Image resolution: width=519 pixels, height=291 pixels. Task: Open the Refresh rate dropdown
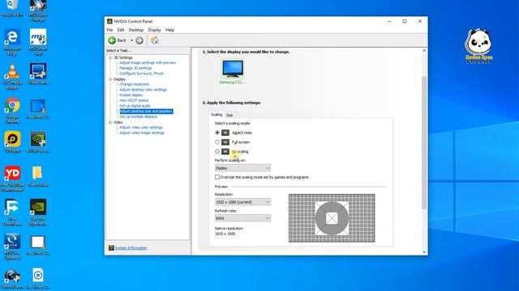242,218
